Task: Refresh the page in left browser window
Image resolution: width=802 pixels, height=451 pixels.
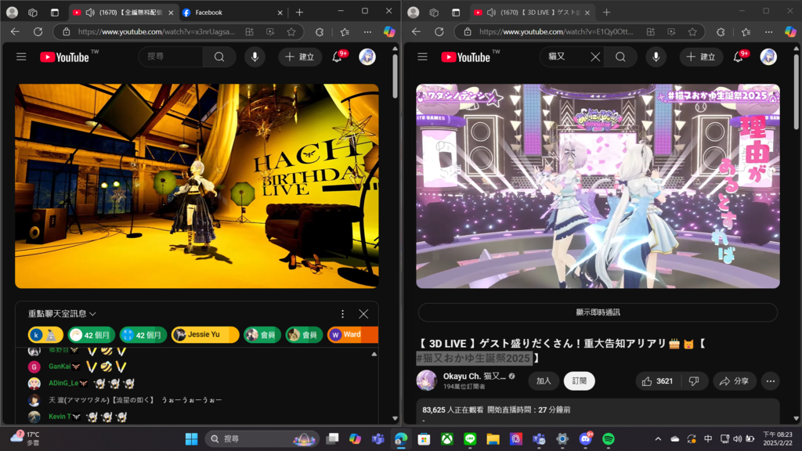Action: (38, 31)
